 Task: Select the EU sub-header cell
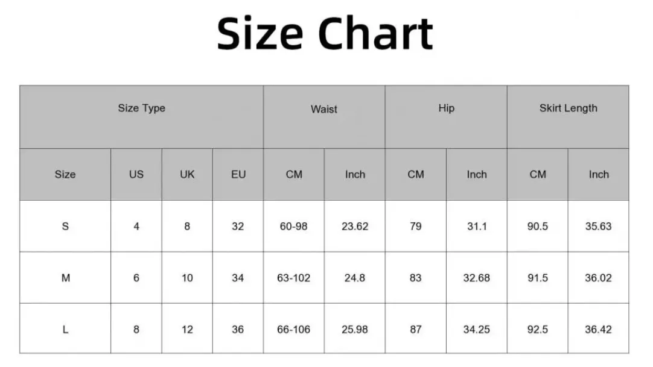coord(238,175)
